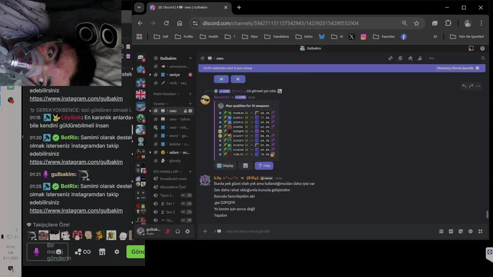Join the Abonelere Özel voice channel

172,187
